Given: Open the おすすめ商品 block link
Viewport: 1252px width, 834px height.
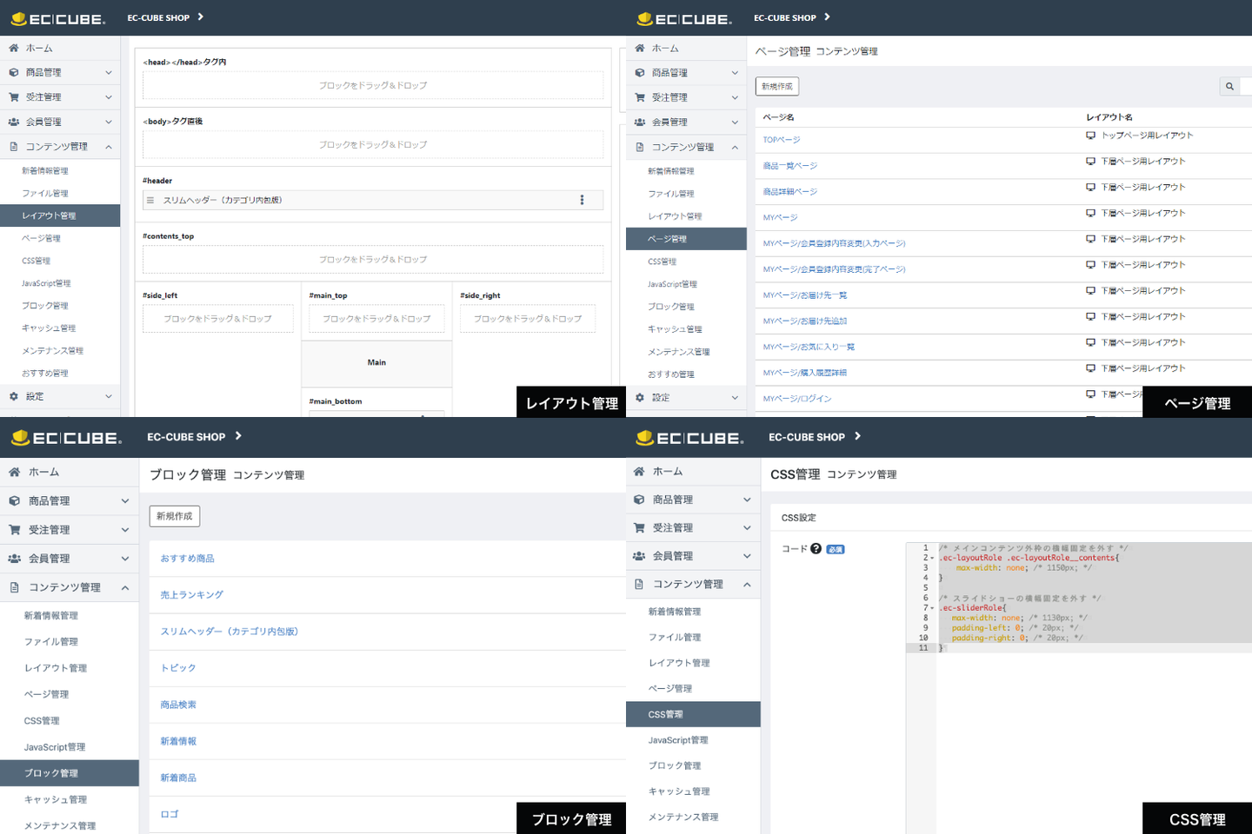Looking at the screenshot, I should 187,559.
